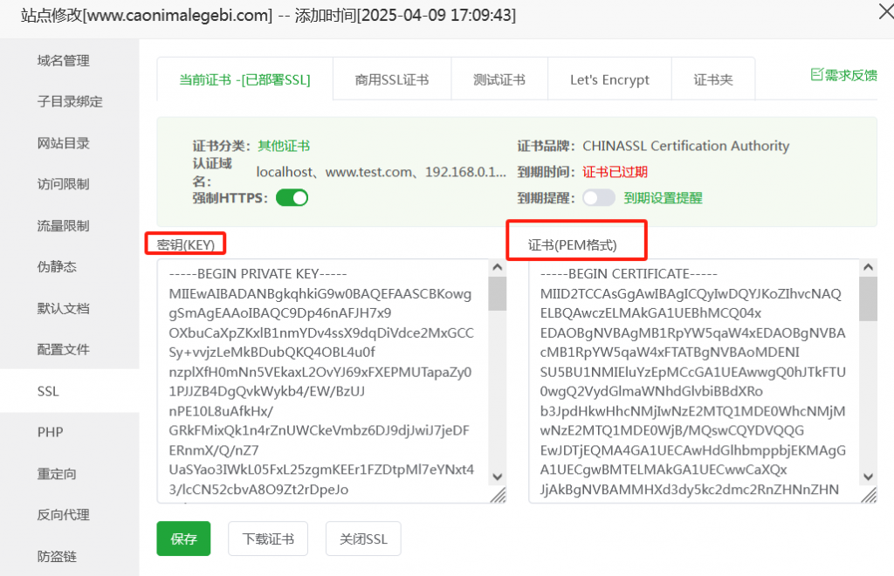Click key textarea resize handle
This screenshot has width=894, height=576.
(x=499, y=496)
